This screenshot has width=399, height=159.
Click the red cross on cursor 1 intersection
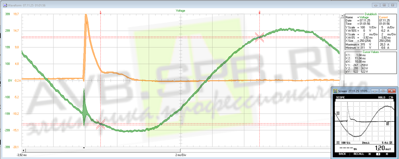pyautogui.click(x=100, y=124)
